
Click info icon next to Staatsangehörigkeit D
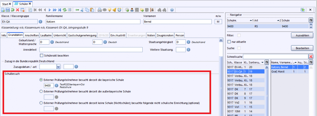188,42
